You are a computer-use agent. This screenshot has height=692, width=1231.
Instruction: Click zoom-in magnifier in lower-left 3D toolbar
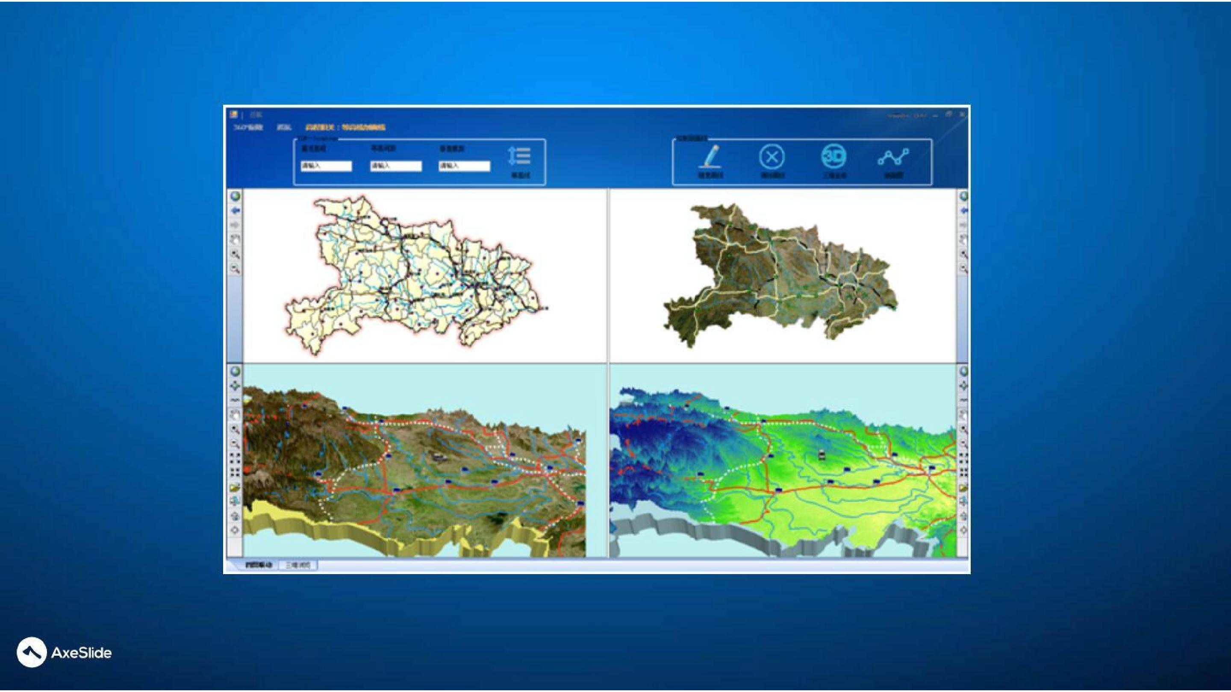(235, 429)
